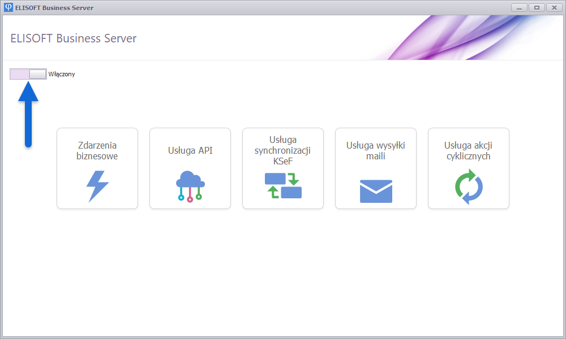Toggle the server Włączony switch knob
This screenshot has height=339, width=566.
[38, 74]
